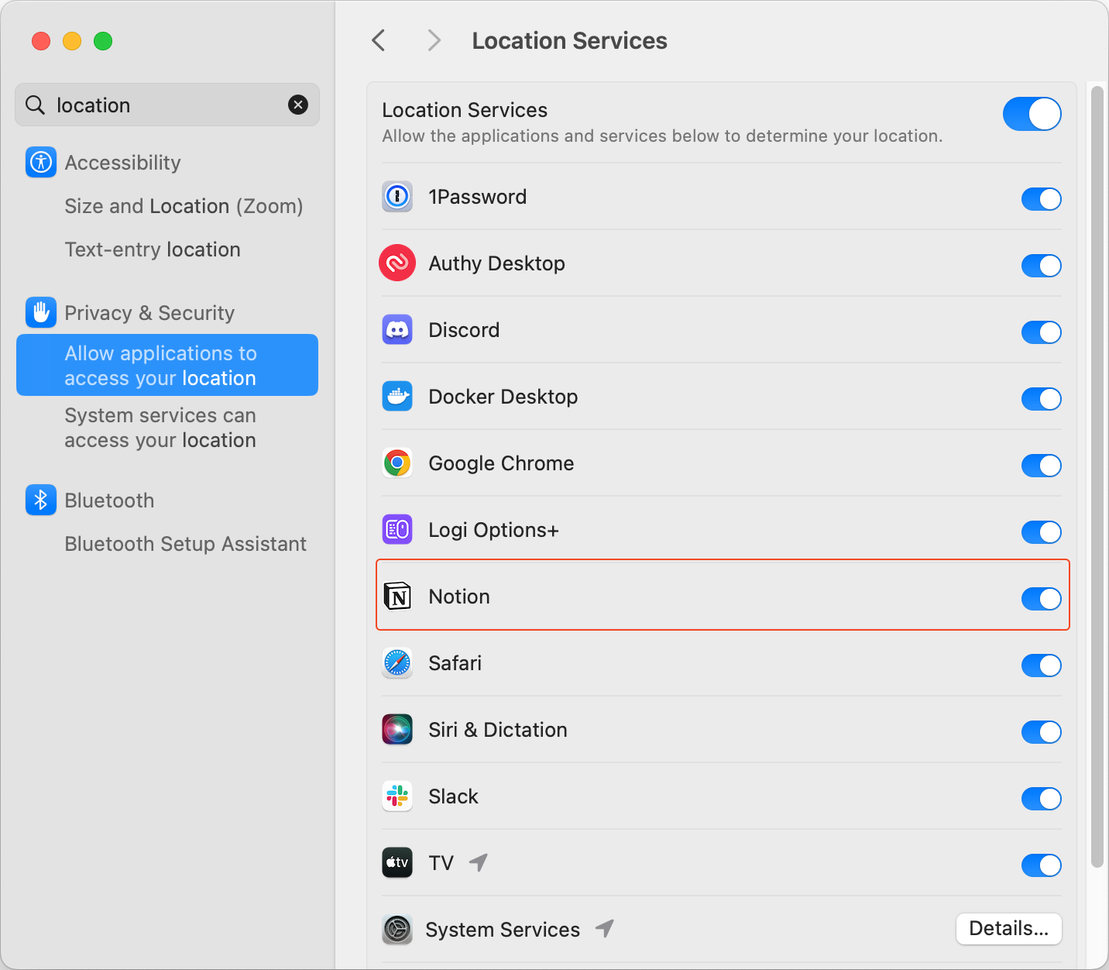Select Privacy & Security in sidebar
1109x970 pixels.
pos(149,313)
